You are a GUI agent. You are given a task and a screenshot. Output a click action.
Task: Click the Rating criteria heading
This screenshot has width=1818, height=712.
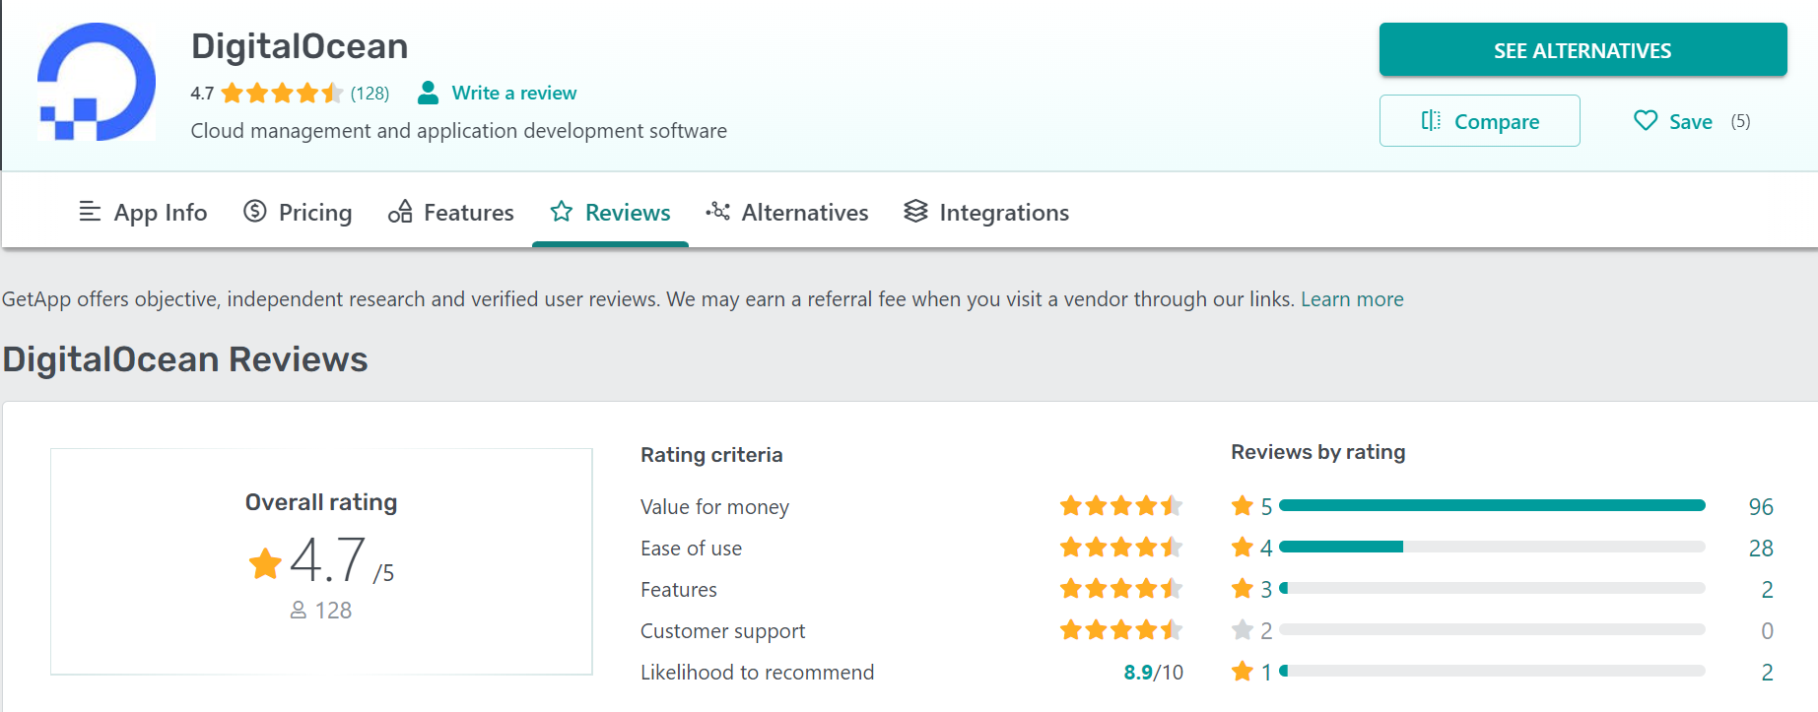(711, 455)
